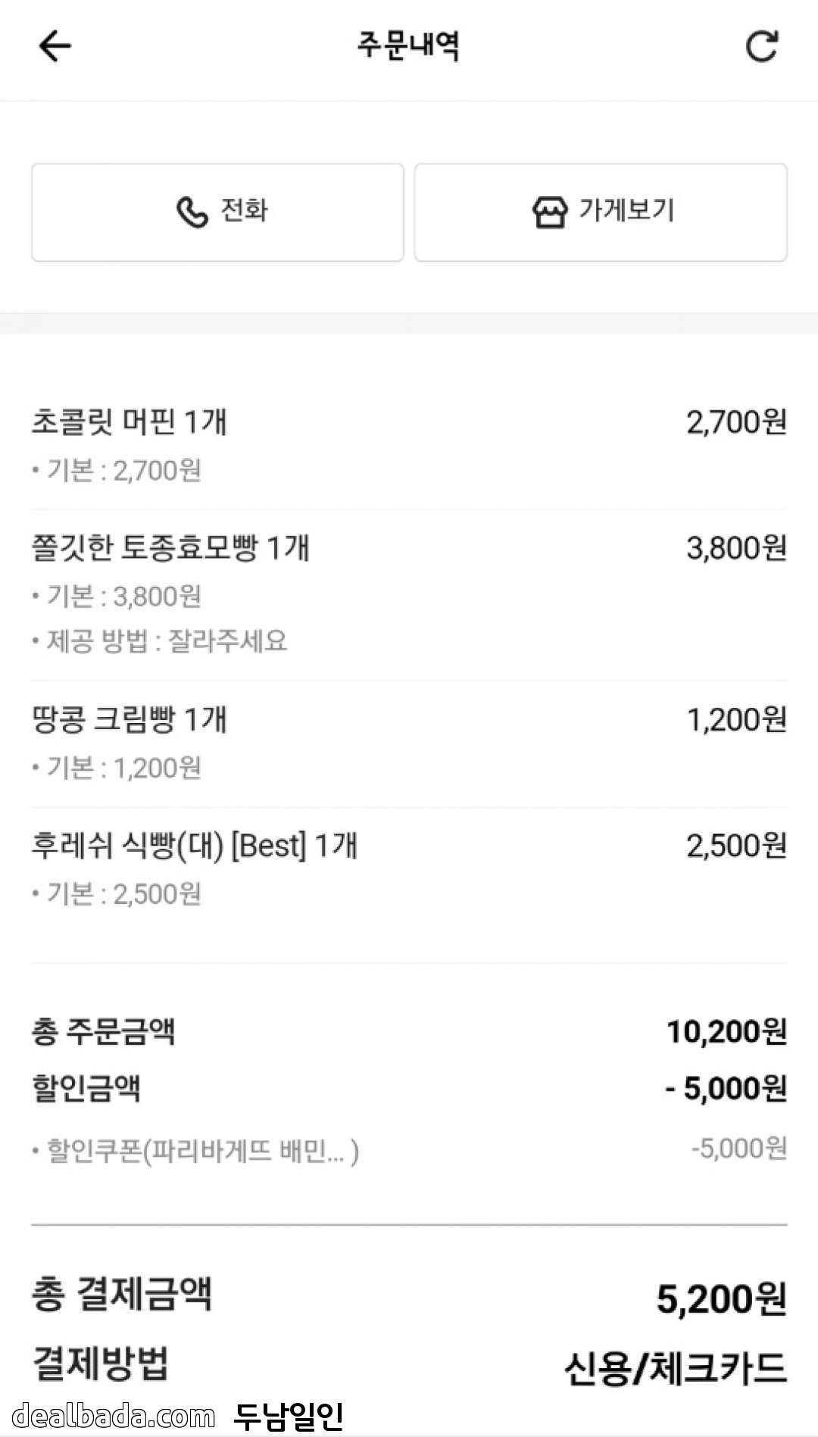Click the dealbada.com watermark link
818x1437 pixels.
(x=114, y=1416)
